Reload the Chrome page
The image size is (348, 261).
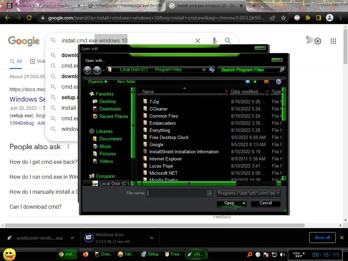tap(29, 18)
